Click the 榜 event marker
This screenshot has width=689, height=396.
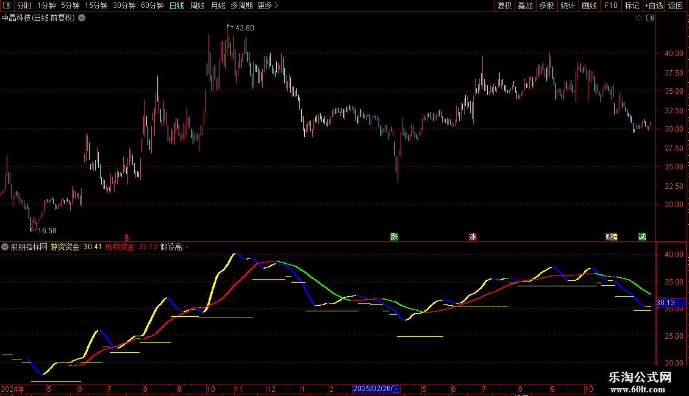pyautogui.click(x=613, y=237)
